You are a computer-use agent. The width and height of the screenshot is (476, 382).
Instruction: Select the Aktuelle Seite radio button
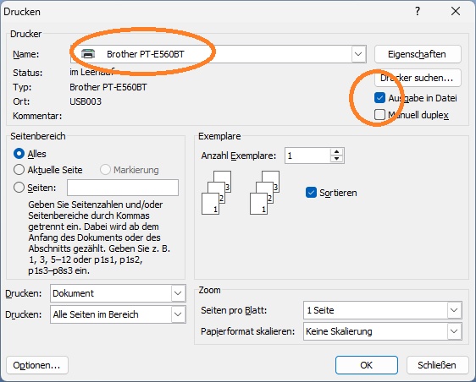click(19, 170)
